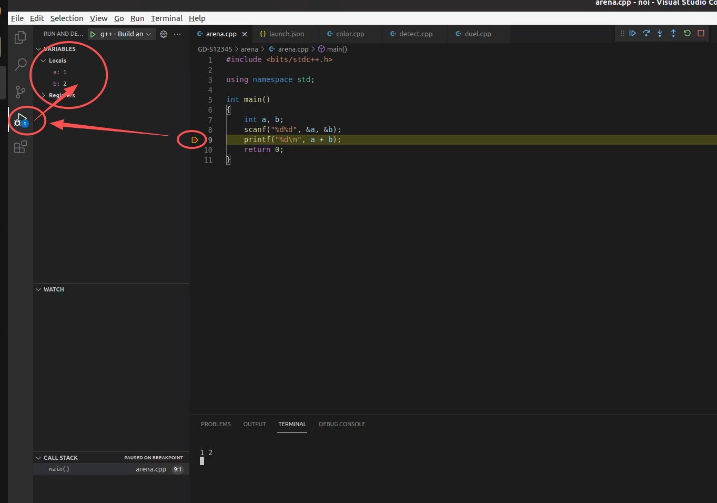Click the Step Into debug button
Image resolution: width=717 pixels, height=503 pixels.
coord(660,33)
